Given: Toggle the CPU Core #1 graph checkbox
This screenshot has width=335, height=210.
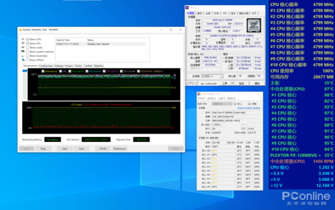Looking at the screenshot, I should coord(70,72).
